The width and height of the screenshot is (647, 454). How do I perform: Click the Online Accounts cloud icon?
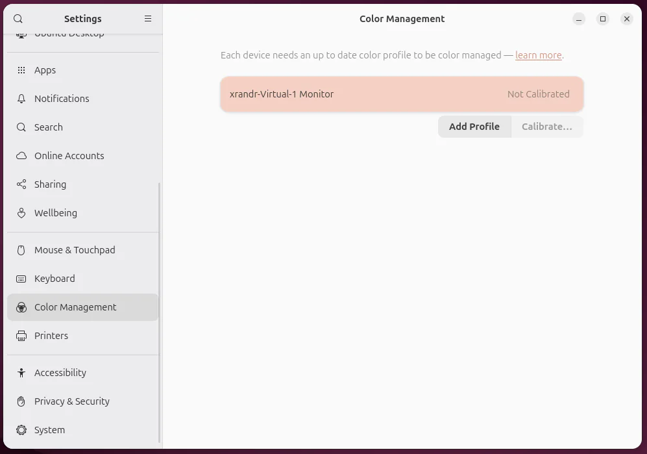(21, 155)
